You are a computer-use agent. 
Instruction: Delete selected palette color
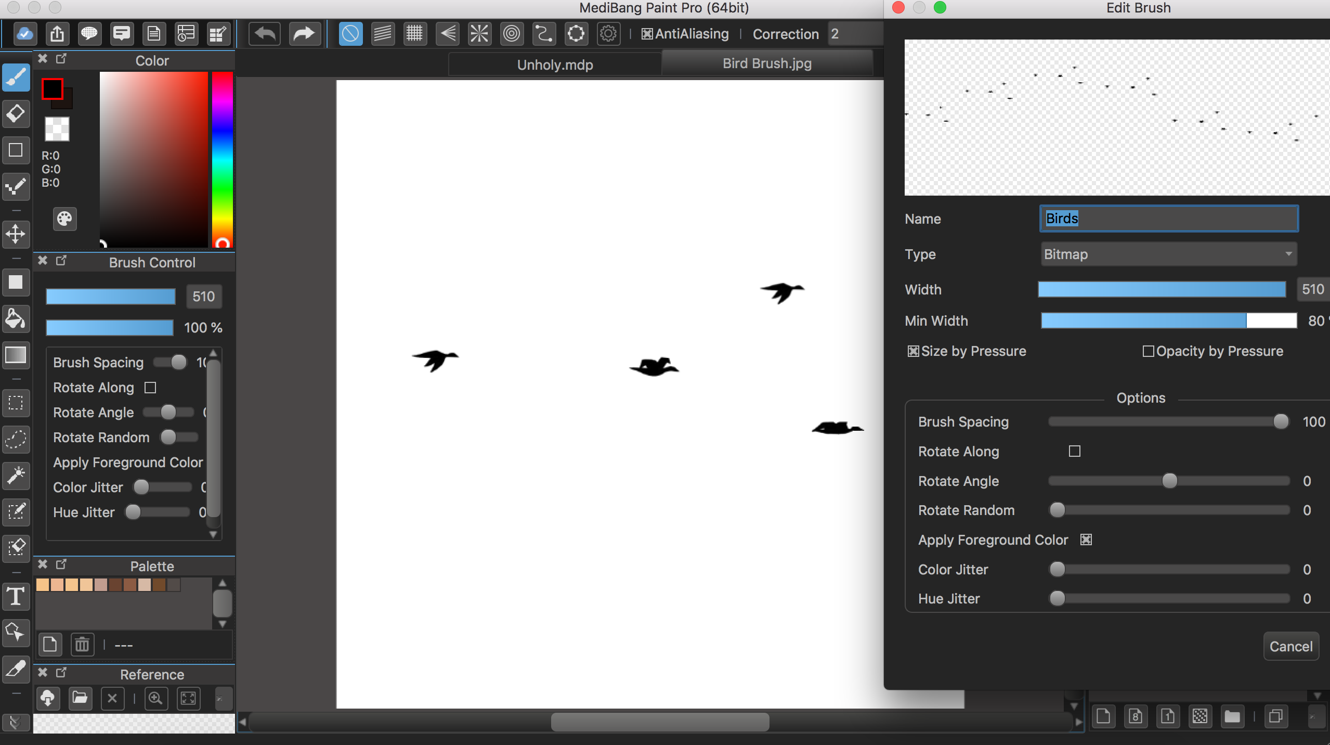click(82, 645)
